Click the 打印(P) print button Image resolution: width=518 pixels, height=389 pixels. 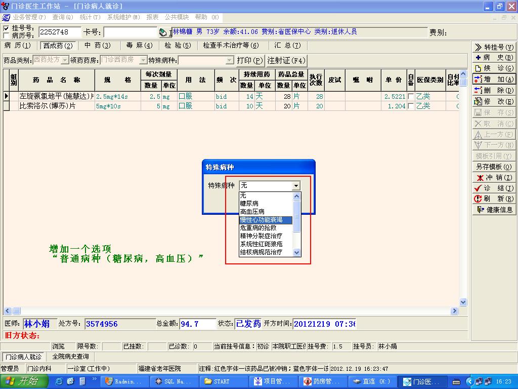250,60
